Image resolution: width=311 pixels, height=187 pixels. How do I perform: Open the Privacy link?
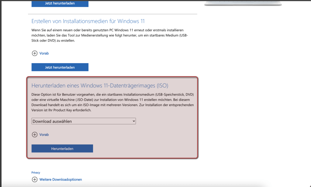36,172
